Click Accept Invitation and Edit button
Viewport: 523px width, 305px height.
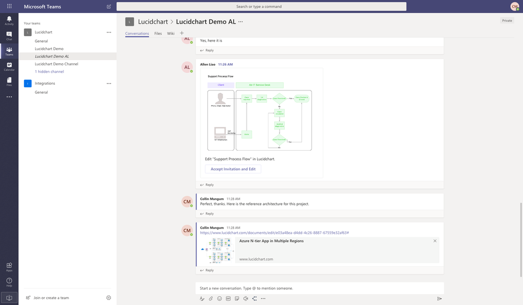click(x=233, y=169)
